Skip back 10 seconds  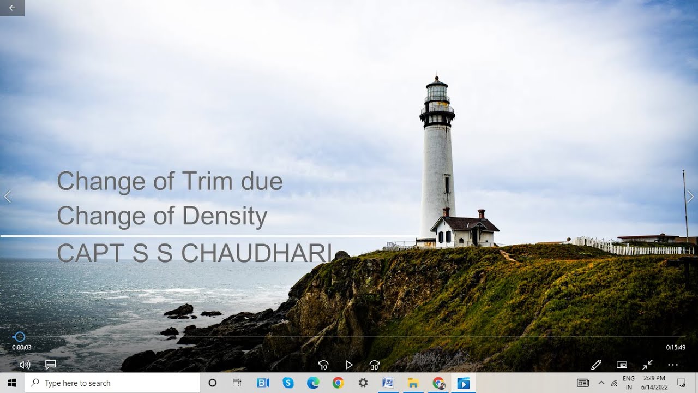323,365
